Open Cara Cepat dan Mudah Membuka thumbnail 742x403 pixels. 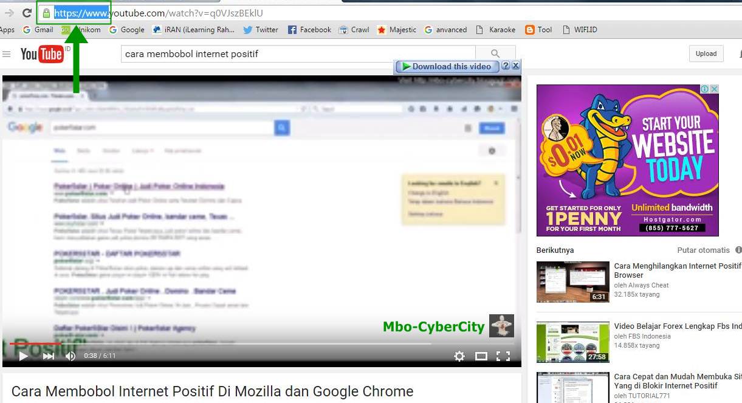(573, 387)
